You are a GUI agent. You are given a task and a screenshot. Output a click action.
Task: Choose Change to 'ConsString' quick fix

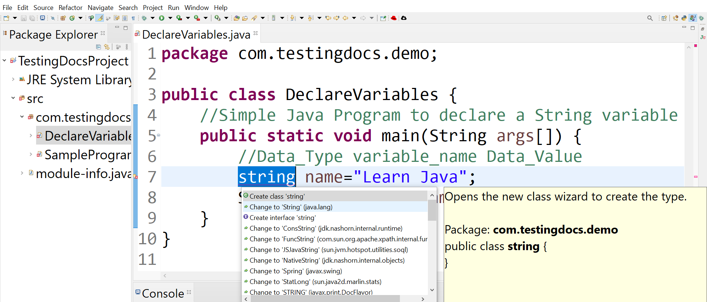[335, 228]
